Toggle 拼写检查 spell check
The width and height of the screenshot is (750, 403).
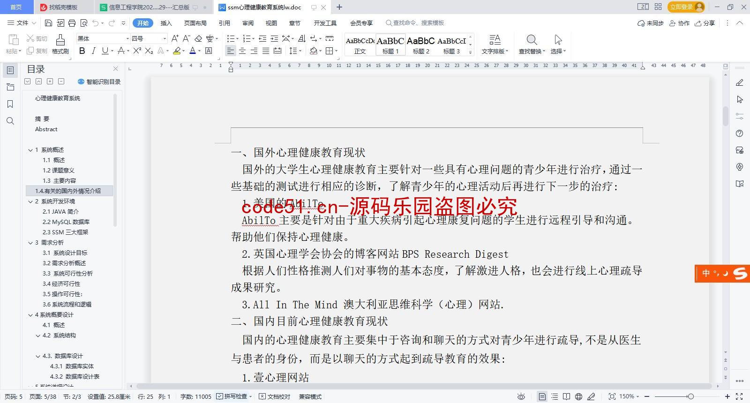[232, 396]
